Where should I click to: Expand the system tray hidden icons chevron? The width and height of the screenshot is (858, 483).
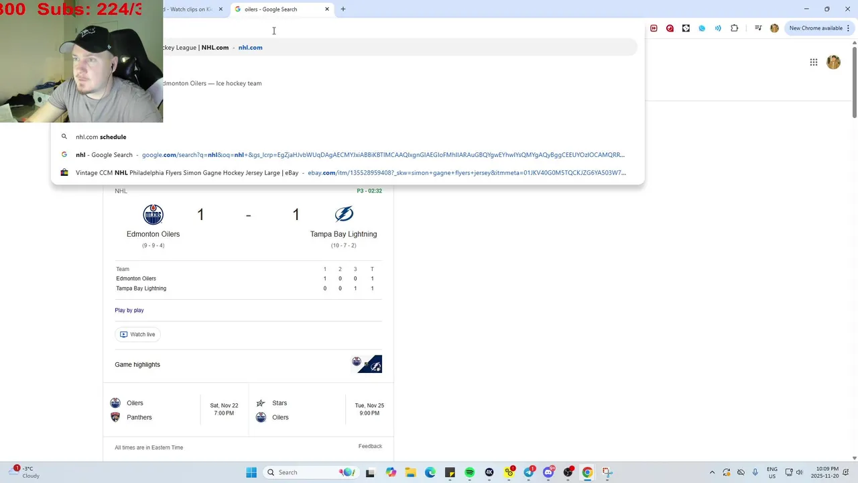click(x=712, y=472)
